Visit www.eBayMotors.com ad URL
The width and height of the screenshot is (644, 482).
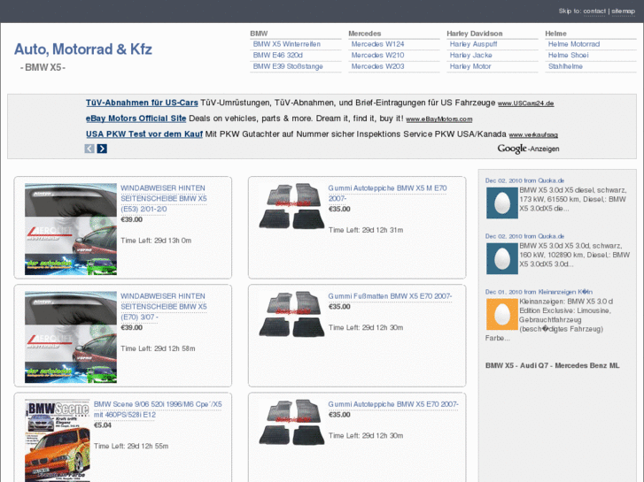439,119
